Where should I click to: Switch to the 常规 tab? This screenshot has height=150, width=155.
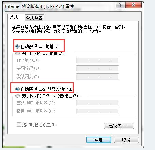[x=14, y=17]
